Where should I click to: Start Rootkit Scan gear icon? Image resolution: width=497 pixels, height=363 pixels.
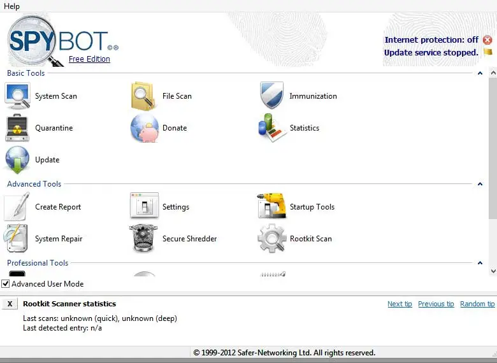pos(271,238)
